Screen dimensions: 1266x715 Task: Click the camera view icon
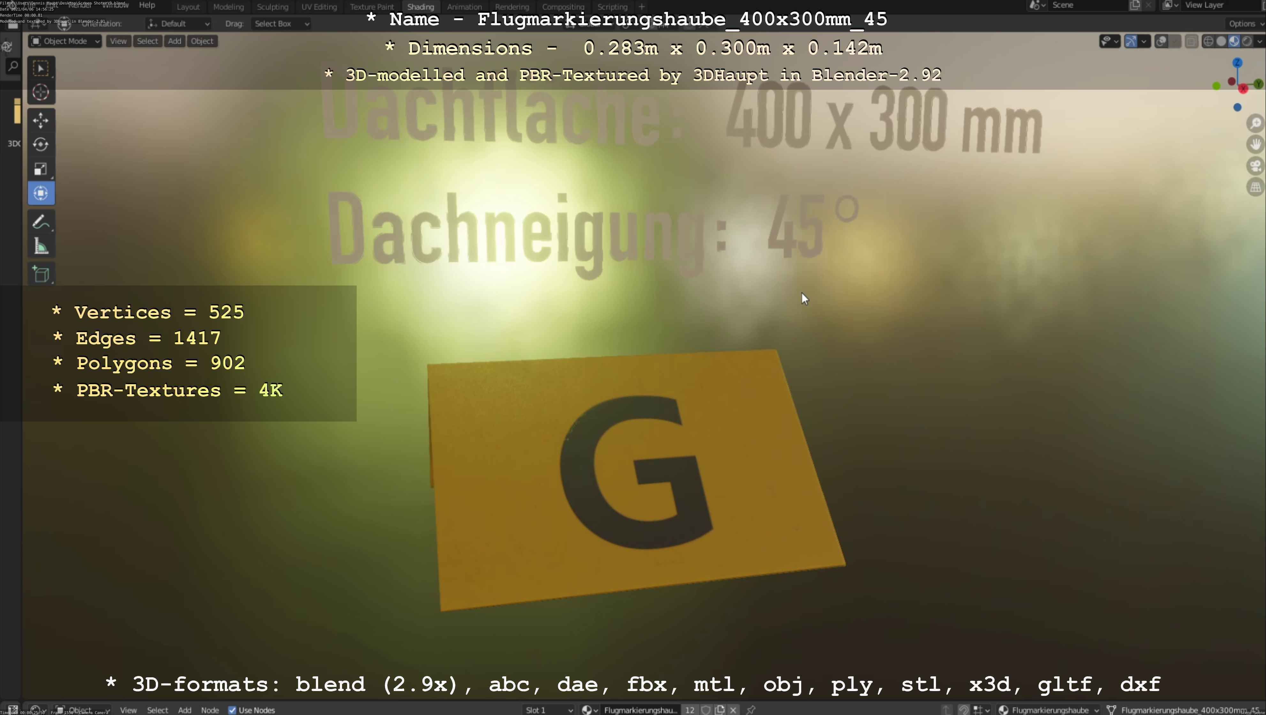pyautogui.click(x=1255, y=166)
